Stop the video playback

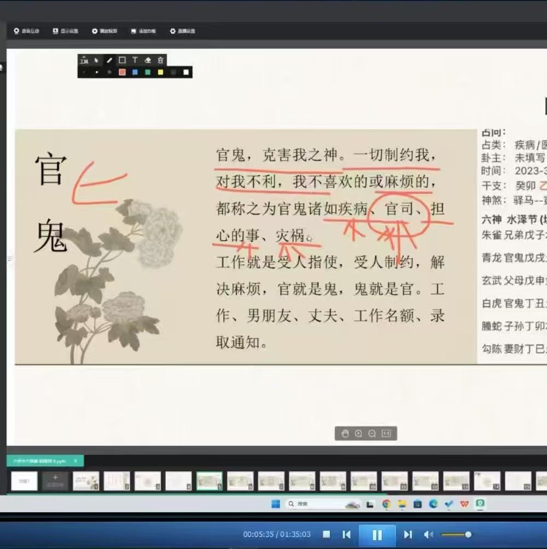coord(327,534)
